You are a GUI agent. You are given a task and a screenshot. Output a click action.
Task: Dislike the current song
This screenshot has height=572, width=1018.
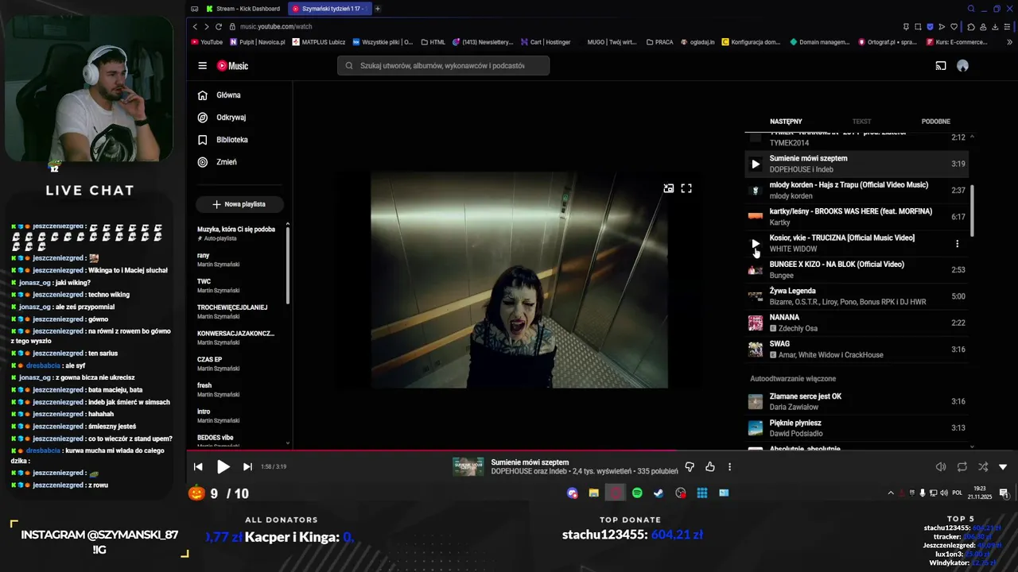(690, 467)
